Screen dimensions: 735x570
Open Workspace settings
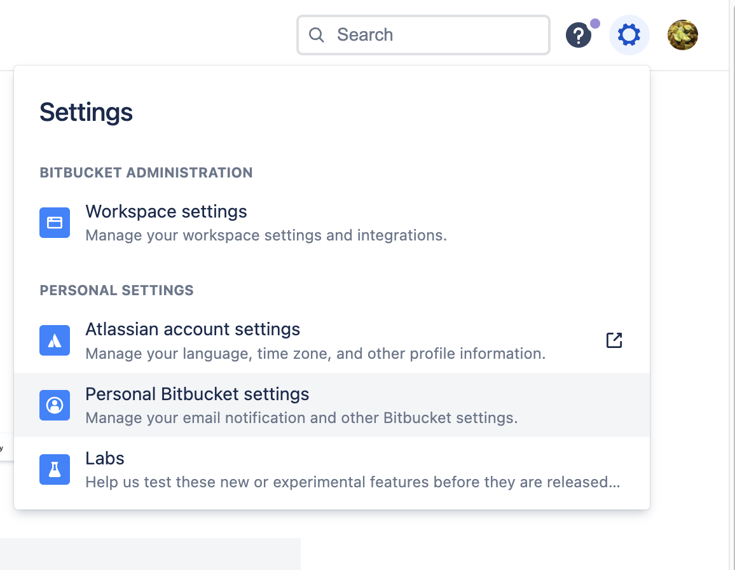pyautogui.click(x=332, y=223)
